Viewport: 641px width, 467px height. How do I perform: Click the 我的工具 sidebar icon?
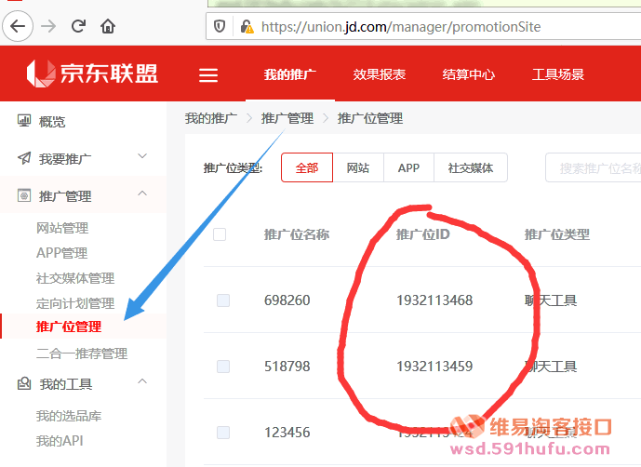tap(24, 383)
